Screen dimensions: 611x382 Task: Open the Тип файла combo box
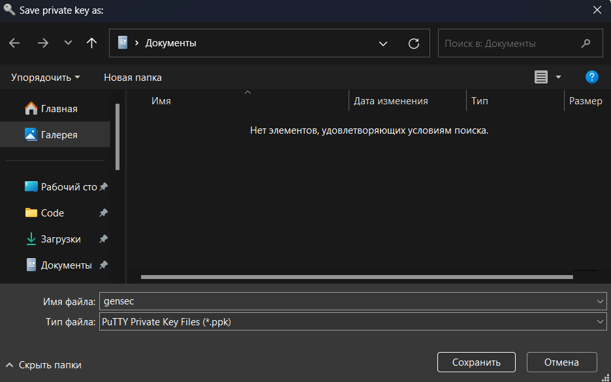click(353, 322)
